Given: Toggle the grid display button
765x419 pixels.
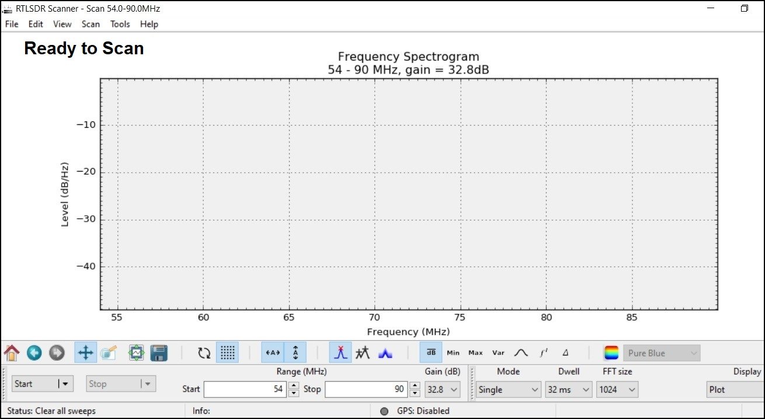Looking at the screenshot, I should [228, 352].
